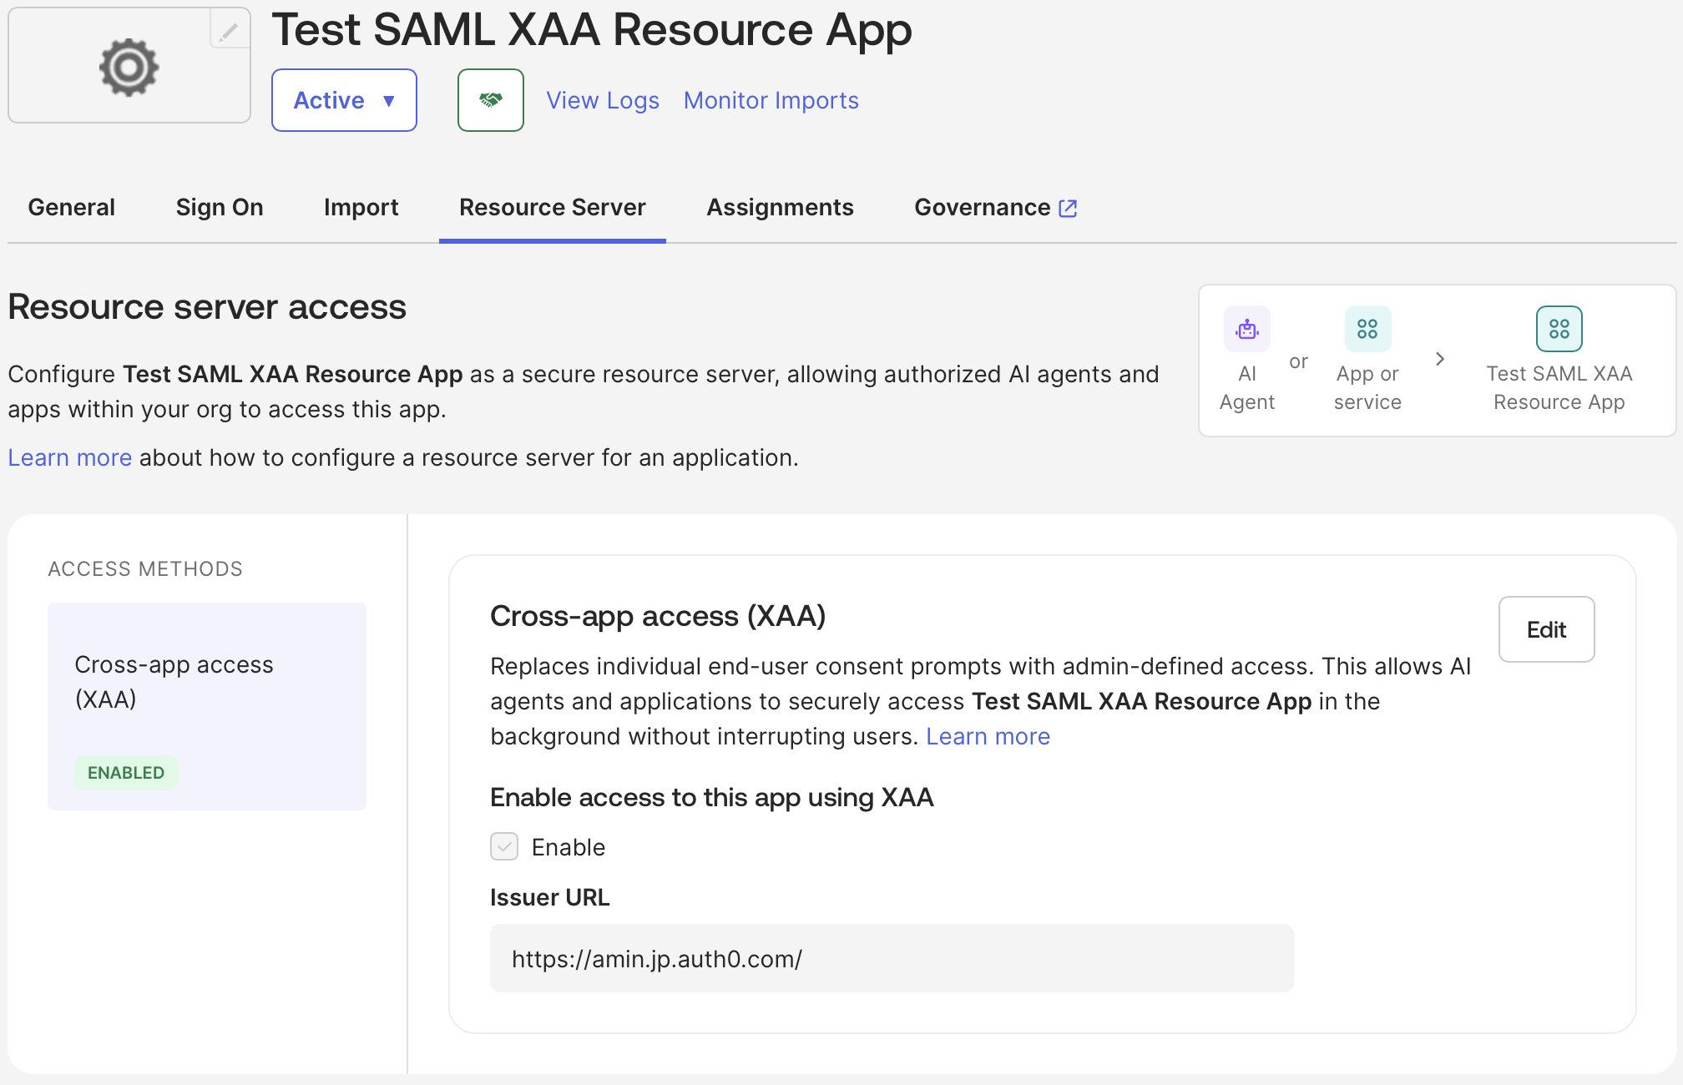Open the Monitor Imports link
The width and height of the screenshot is (1683, 1085).
[771, 100]
